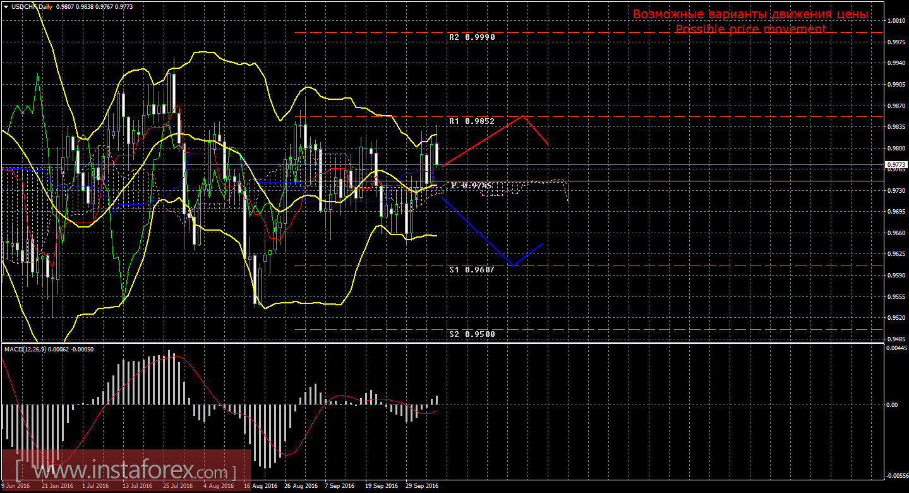Image resolution: width=909 pixels, height=493 pixels.
Task: Click the 29 Sep 2016 date marker
Action: (x=421, y=487)
